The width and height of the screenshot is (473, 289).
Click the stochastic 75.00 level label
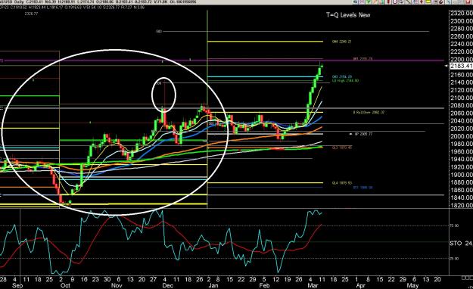click(454, 225)
